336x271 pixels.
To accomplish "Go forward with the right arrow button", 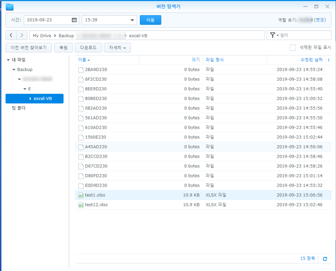I will pos(22,35).
